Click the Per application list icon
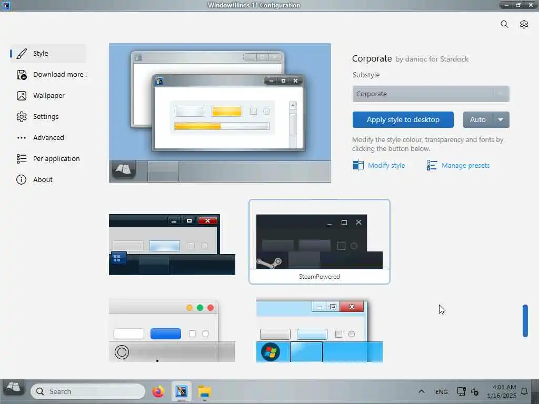Viewport: 539px width, 404px height. [21, 159]
